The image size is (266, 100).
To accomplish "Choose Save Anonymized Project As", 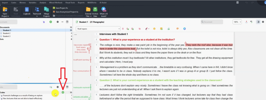I will coord(65,12).
